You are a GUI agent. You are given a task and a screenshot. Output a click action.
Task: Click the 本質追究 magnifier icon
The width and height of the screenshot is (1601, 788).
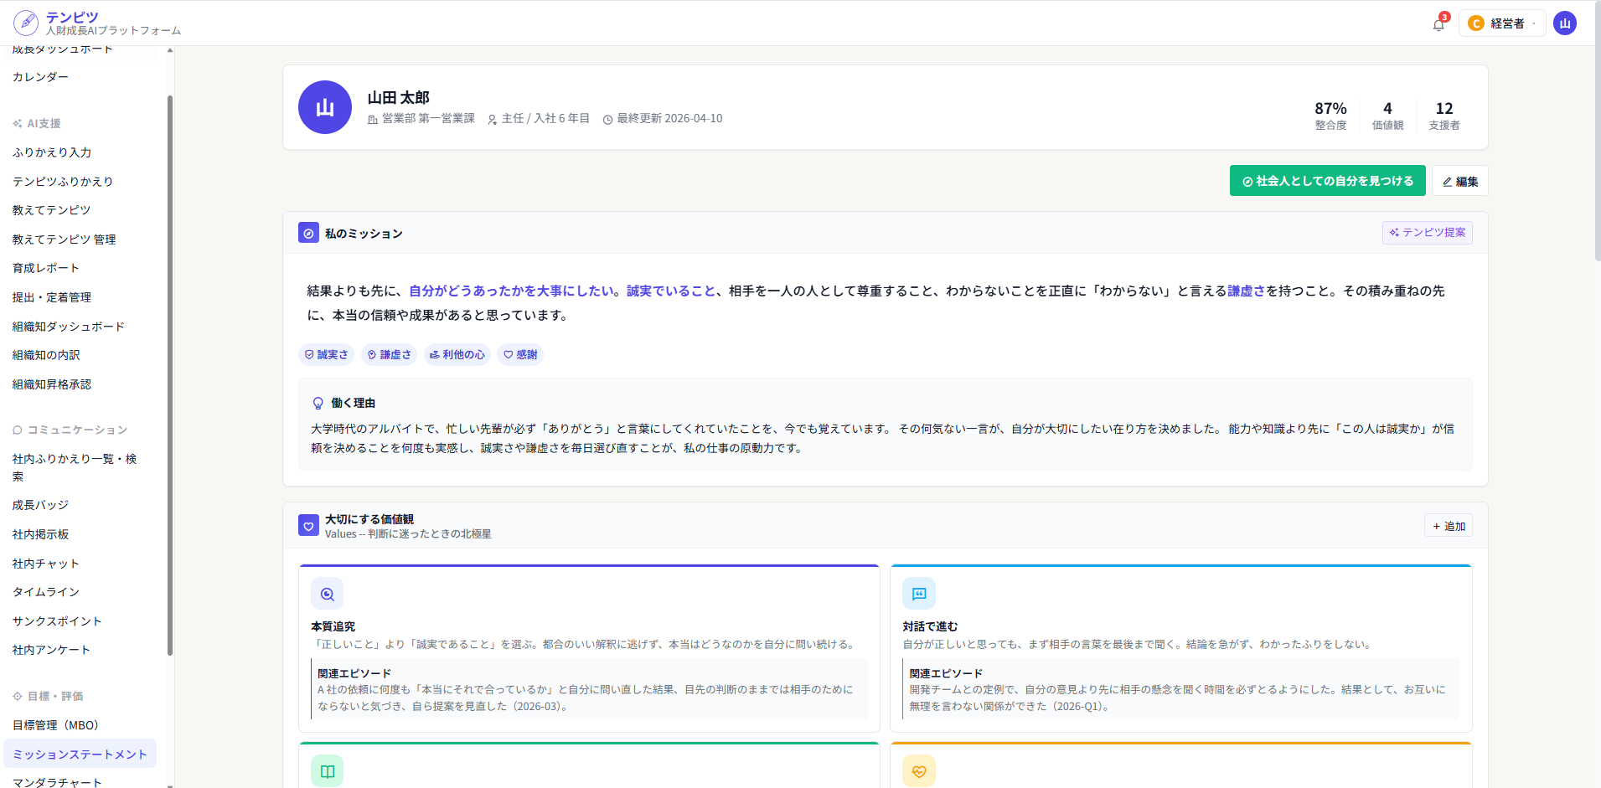327,594
